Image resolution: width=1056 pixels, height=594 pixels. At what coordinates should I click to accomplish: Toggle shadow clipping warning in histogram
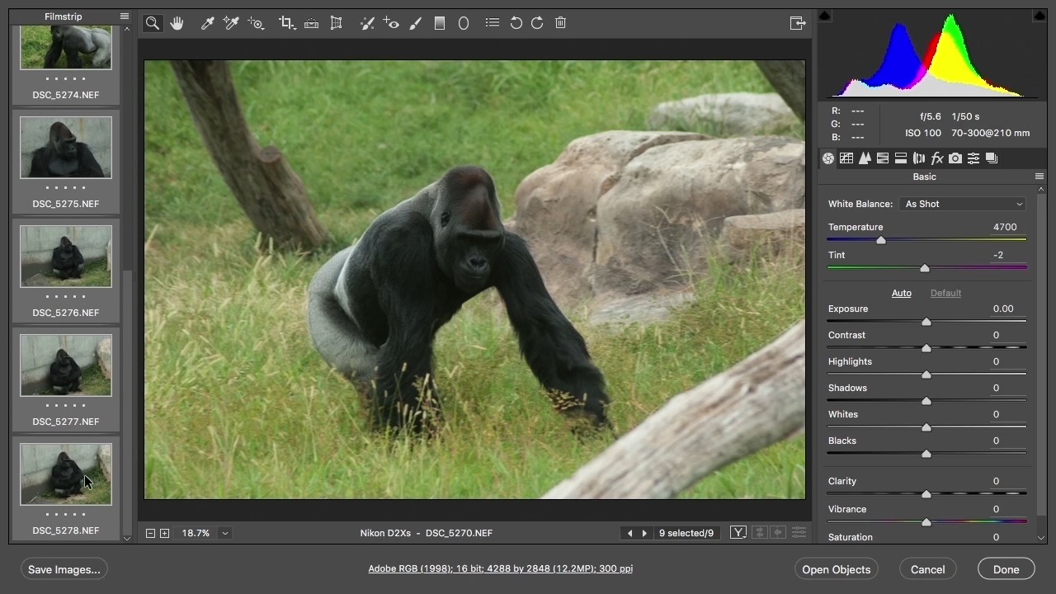(x=825, y=16)
